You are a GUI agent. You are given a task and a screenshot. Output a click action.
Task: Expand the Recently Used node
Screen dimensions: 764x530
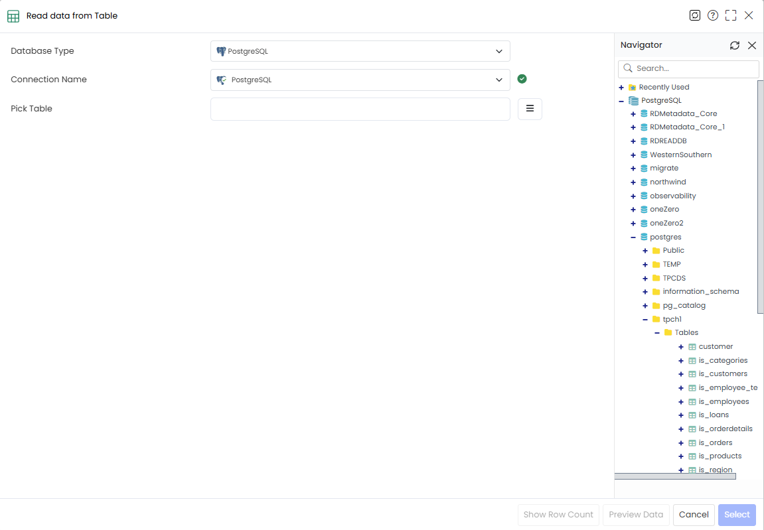click(x=621, y=88)
